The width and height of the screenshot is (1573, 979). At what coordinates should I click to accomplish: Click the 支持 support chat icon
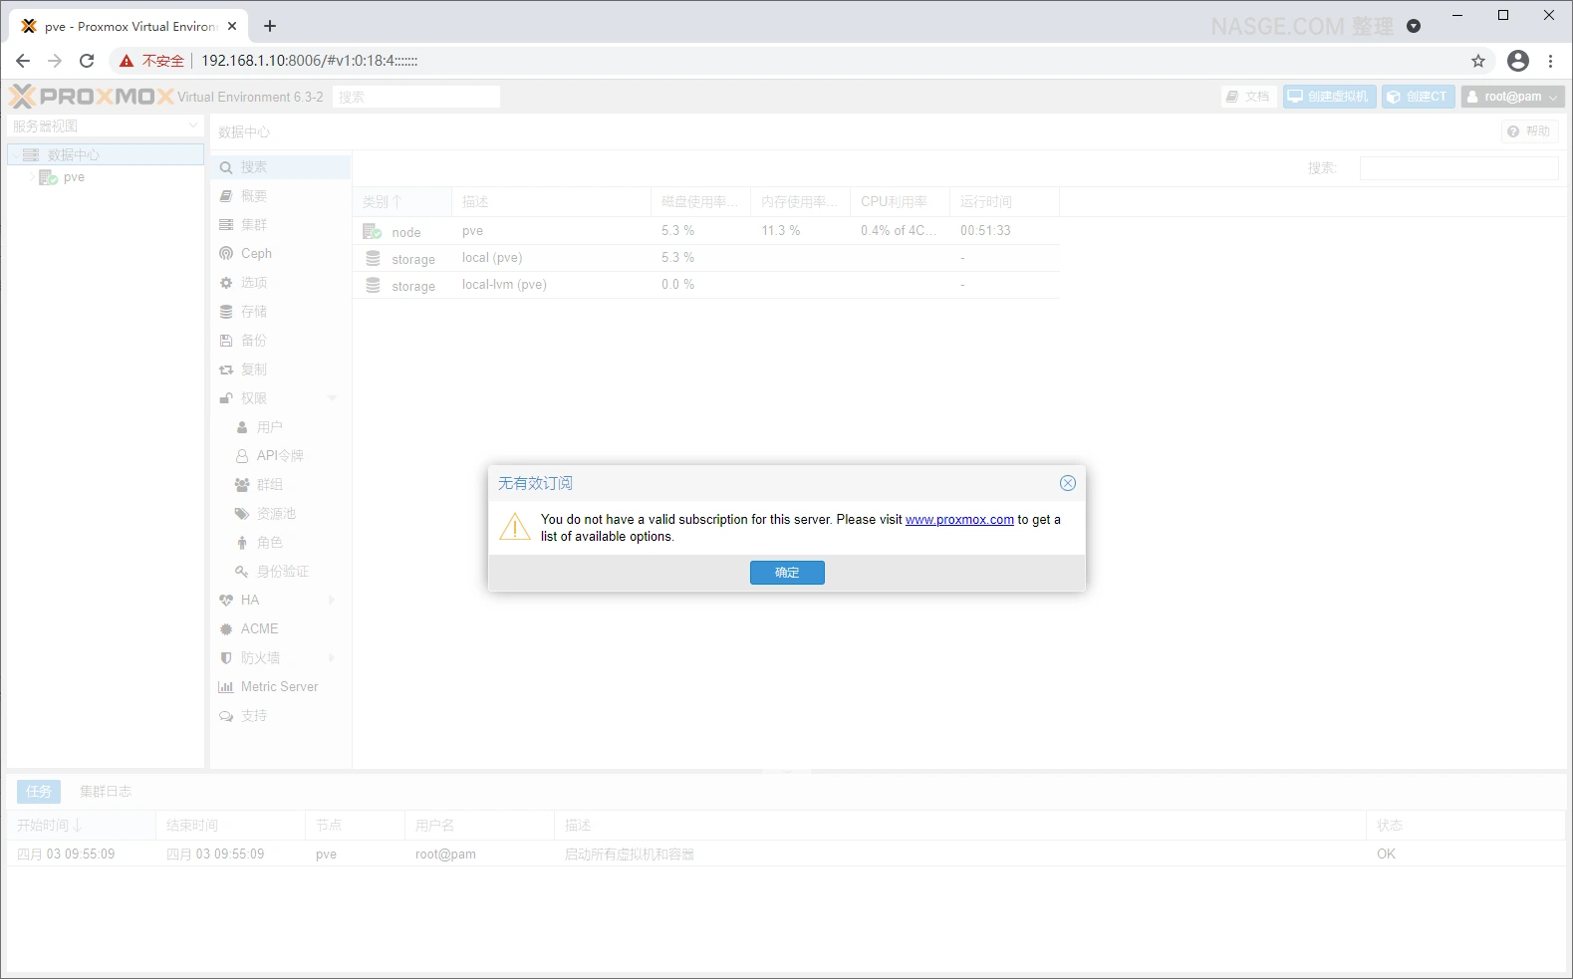pyautogui.click(x=226, y=716)
